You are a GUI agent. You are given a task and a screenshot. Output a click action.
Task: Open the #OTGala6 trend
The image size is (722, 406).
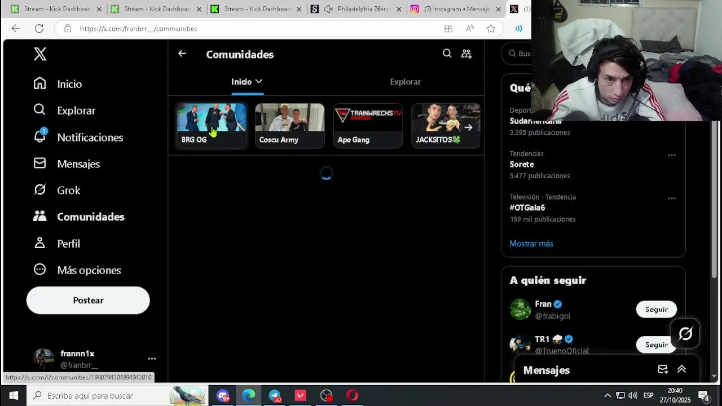click(x=527, y=208)
